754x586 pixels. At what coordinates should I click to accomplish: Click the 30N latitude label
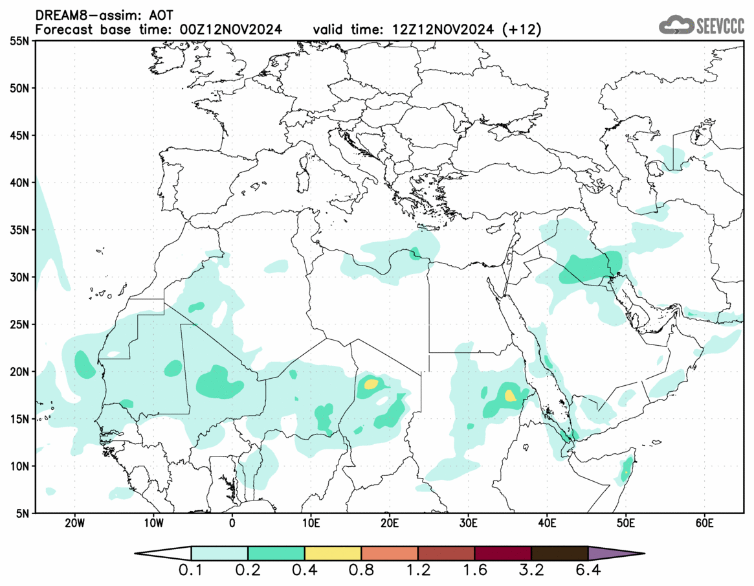point(19,277)
